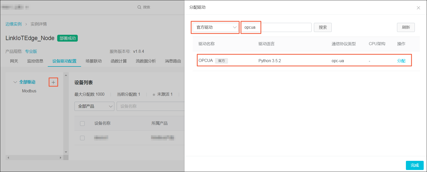Toggle the checkbox of first device row
Viewport: 427px width, 172px height.
(82, 138)
